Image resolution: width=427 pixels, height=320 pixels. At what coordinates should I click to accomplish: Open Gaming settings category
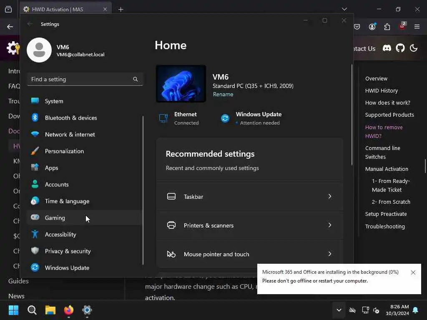click(84, 217)
